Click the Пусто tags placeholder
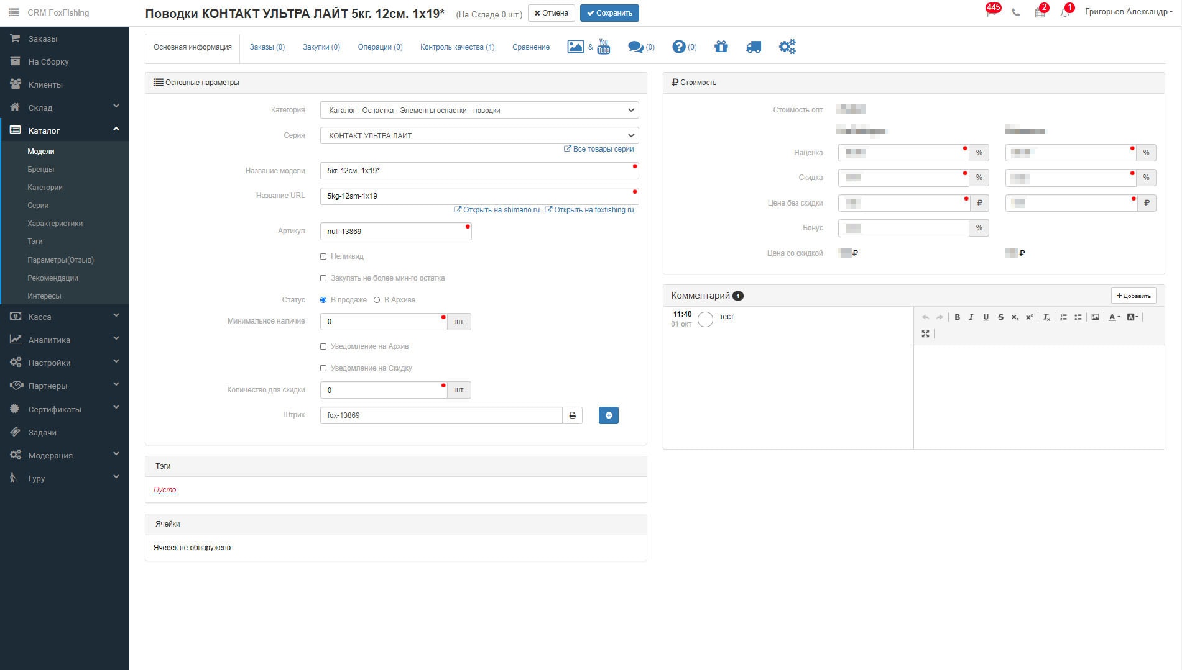1182x670 pixels. point(165,490)
